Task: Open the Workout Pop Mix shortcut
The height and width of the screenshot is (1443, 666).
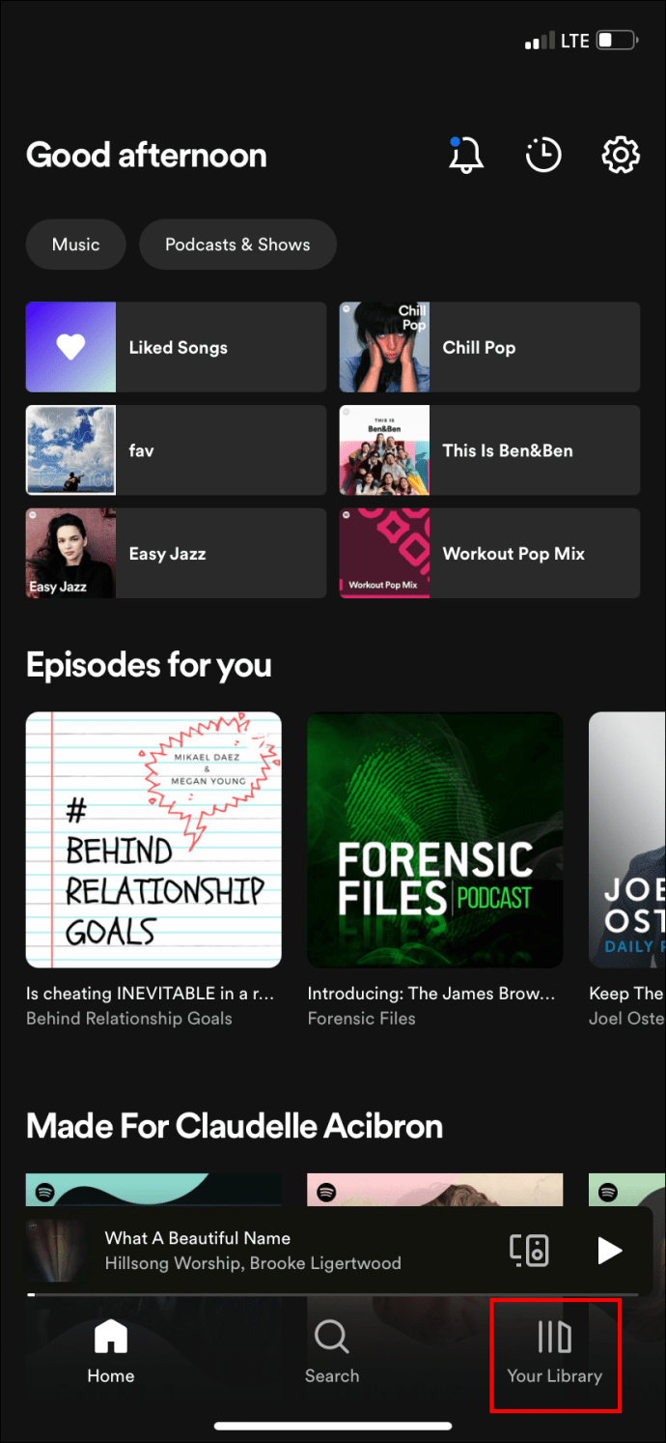Action: (x=489, y=553)
